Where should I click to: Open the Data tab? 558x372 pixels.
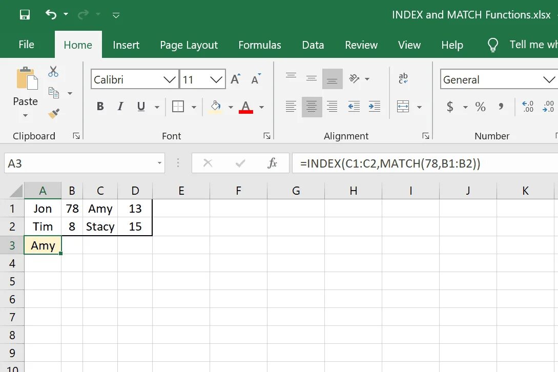(x=313, y=45)
